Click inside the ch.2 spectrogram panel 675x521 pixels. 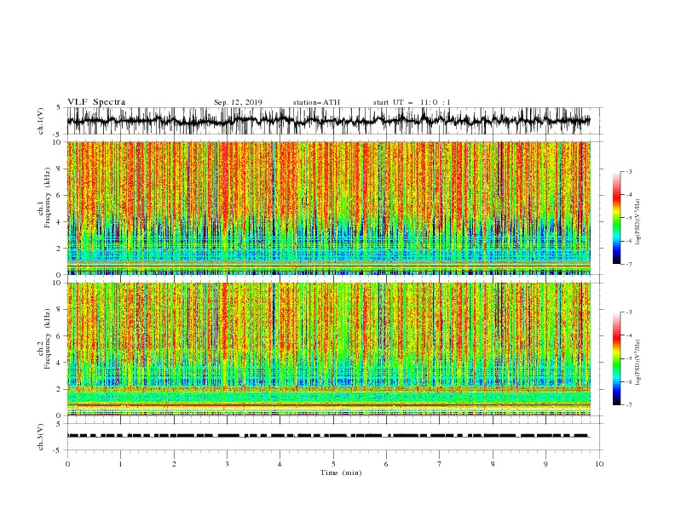click(x=328, y=349)
